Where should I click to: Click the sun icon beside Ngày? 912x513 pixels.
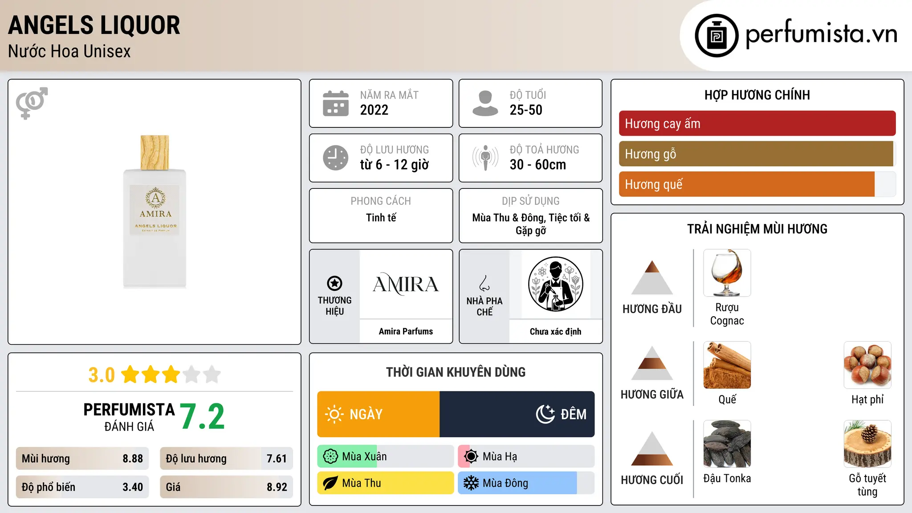tap(334, 414)
